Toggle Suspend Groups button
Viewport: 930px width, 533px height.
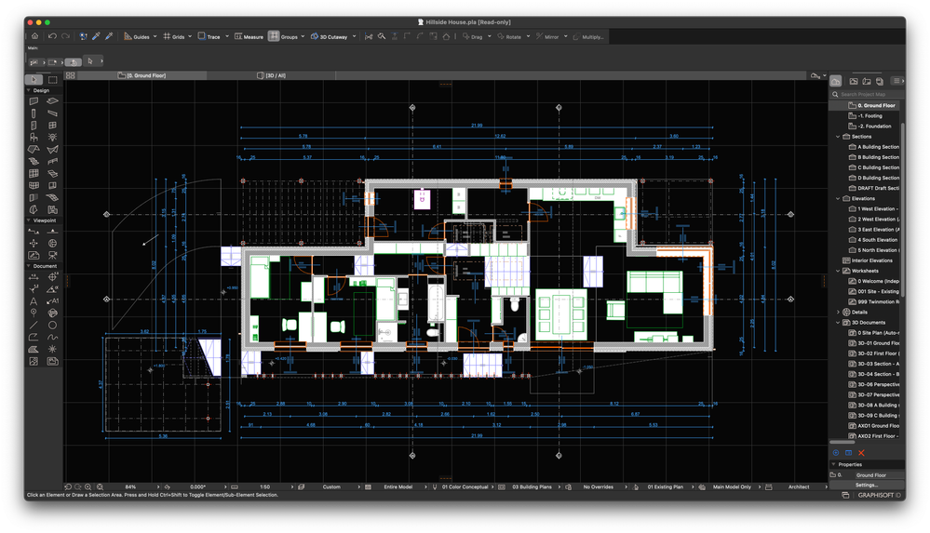tap(275, 36)
